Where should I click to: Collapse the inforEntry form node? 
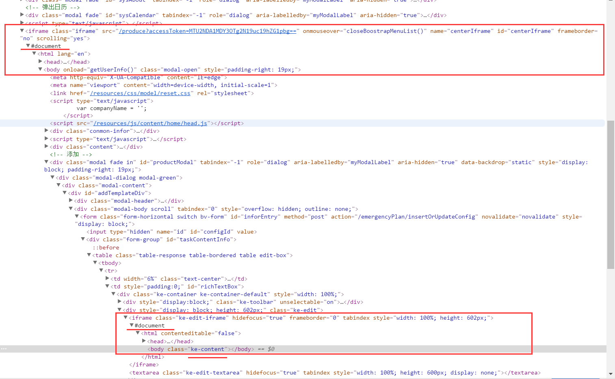pyautogui.click(x=77, y=216)
